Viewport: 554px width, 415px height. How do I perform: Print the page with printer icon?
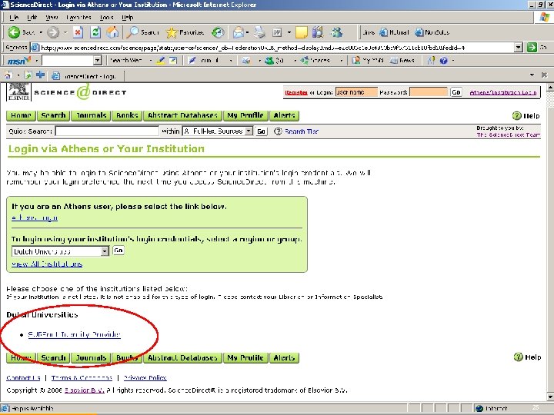click(260, 32)
